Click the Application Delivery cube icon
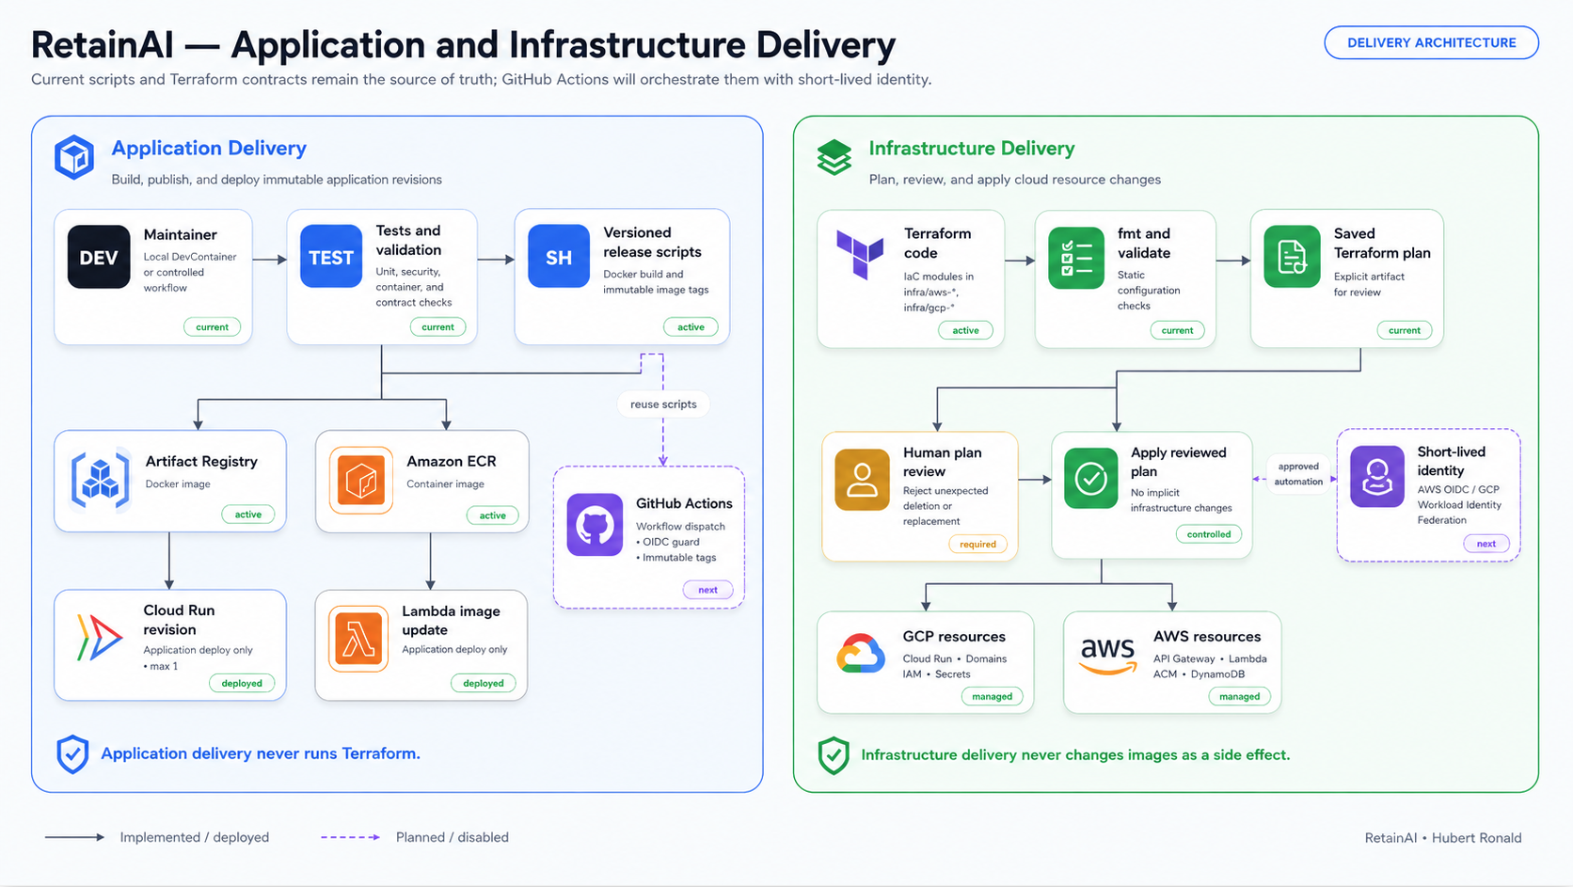 pos(73,157)
